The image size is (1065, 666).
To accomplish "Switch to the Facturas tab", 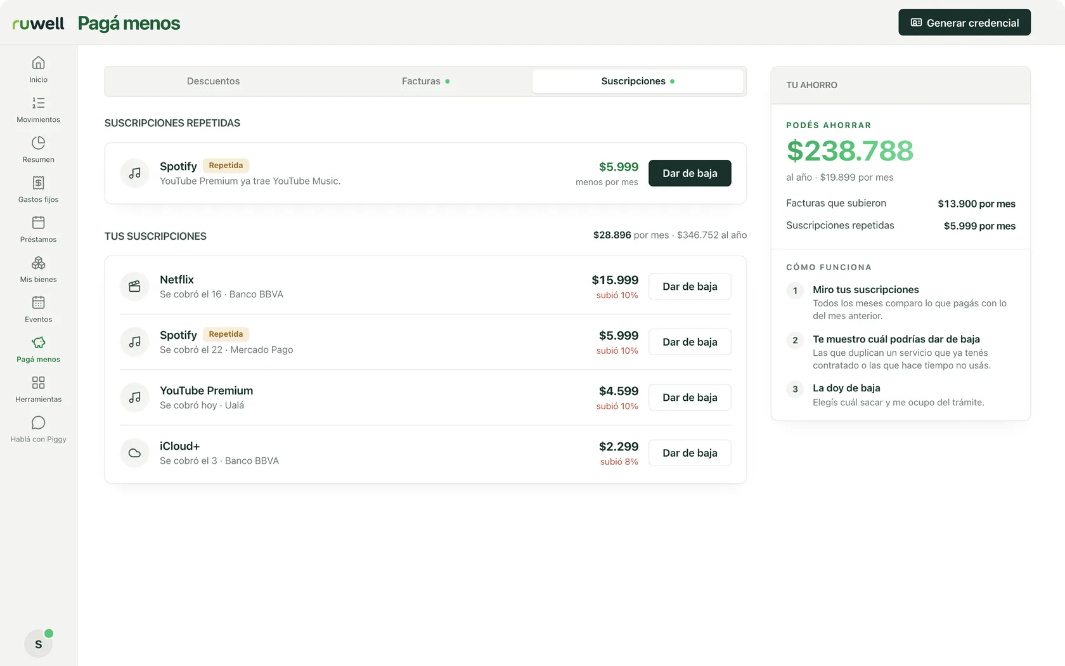I will click(x=425, y=81).
